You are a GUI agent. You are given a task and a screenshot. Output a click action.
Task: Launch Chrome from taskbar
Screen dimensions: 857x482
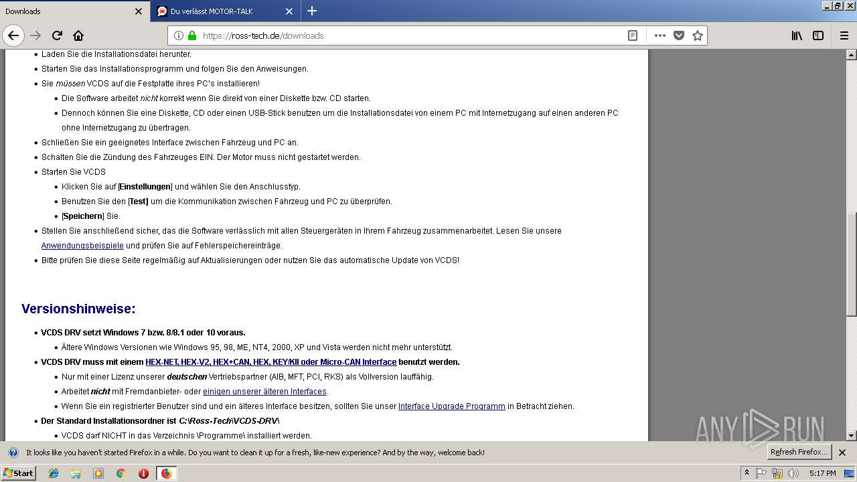click(x=121, y=473)
